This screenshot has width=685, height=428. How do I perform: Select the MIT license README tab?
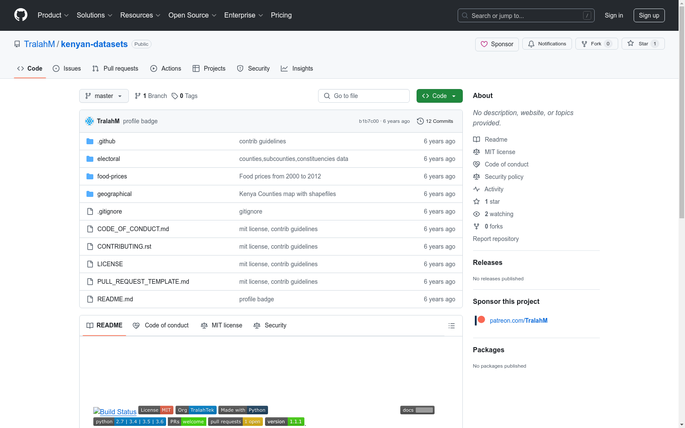click(221, 326)
